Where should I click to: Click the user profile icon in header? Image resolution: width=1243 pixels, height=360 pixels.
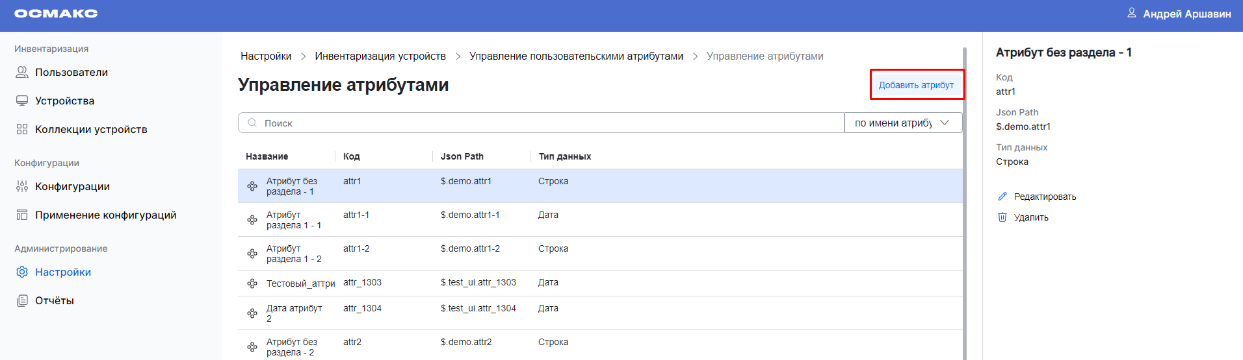click(1132, 13)
